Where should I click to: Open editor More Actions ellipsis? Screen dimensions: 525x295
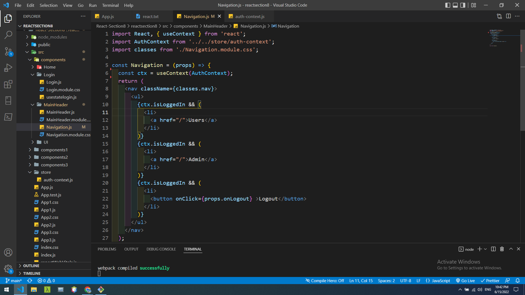pos(517,16)
